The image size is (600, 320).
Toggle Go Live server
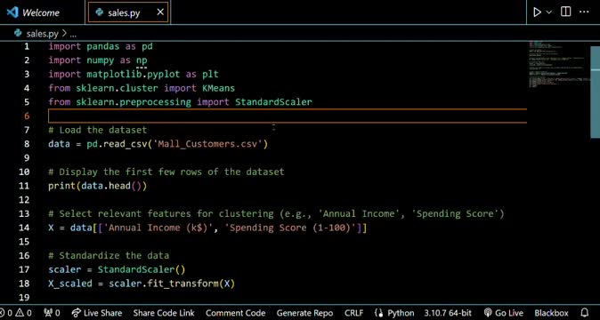(503, 313)
